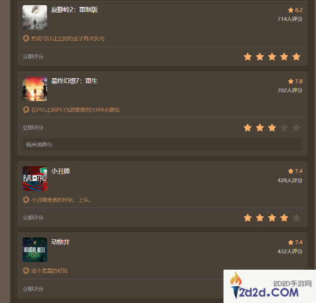
Task: Give Silent Hill 2 Remake one star
Action: click(248, 57)
